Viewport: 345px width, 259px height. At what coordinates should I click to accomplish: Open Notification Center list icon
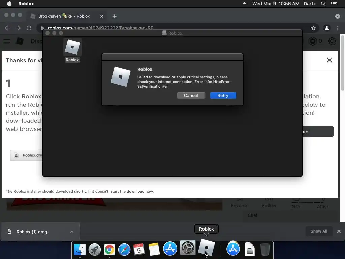point(334,4)
